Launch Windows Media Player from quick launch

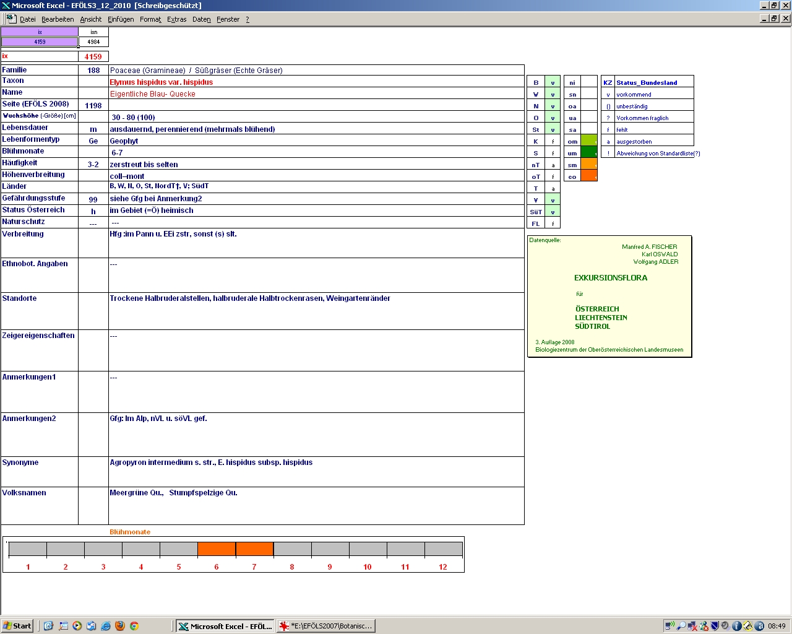(x=77, y=626)
